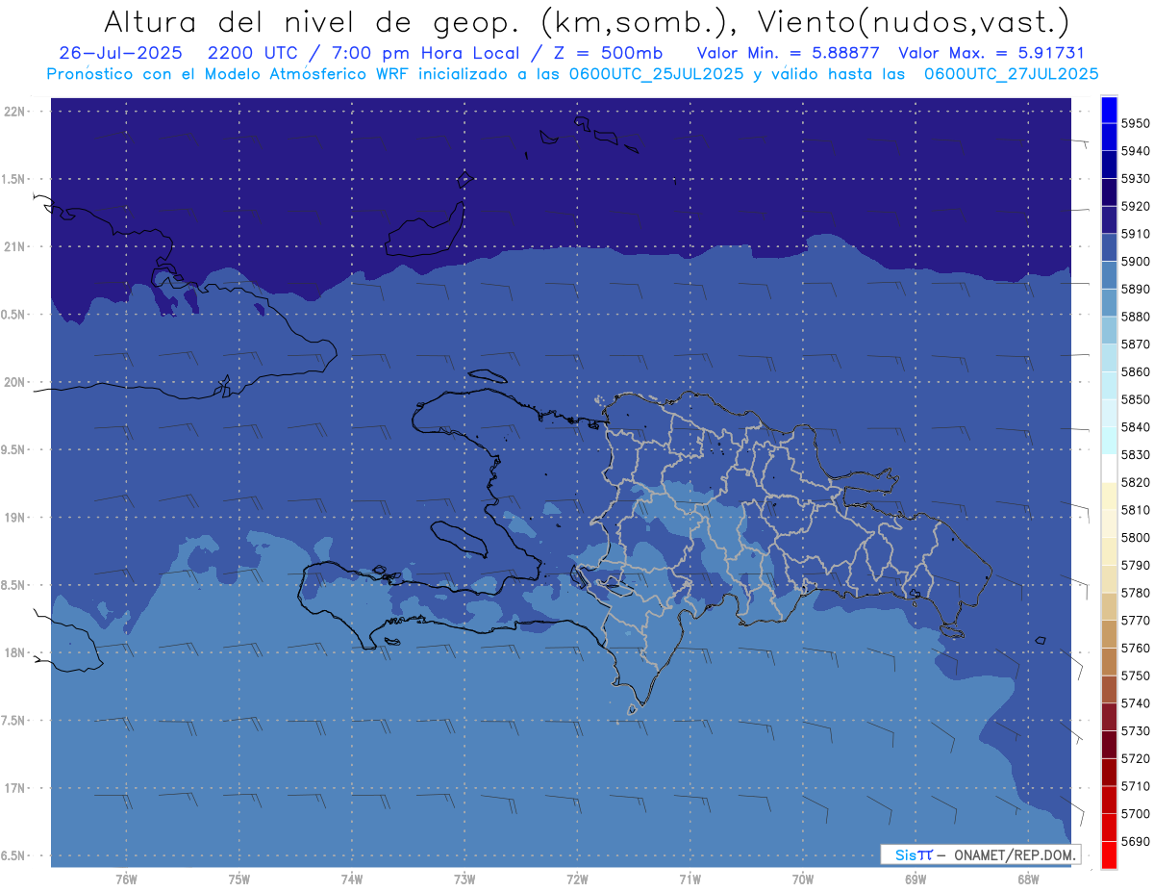Click the 73W longitude label
Screen dimensions: 1154x892
pos(464,879)
